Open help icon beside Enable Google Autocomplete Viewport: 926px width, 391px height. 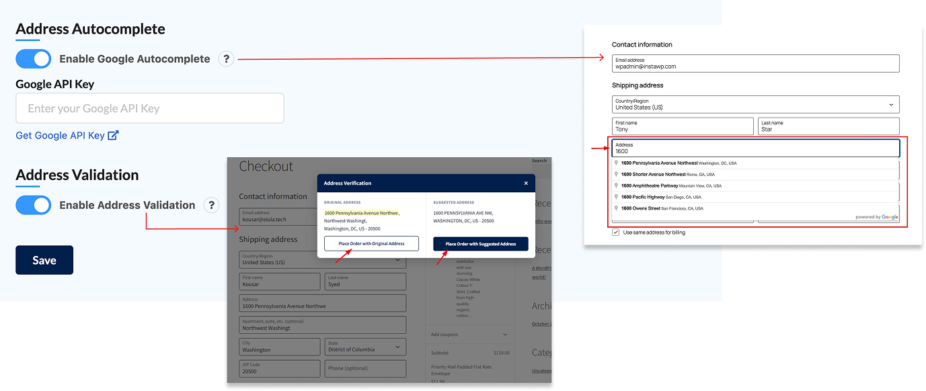227,59
